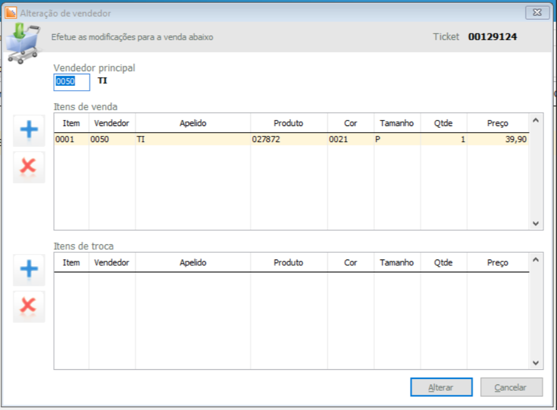Select Apelido column header in Itens de troca

click(x=193, y=263)
